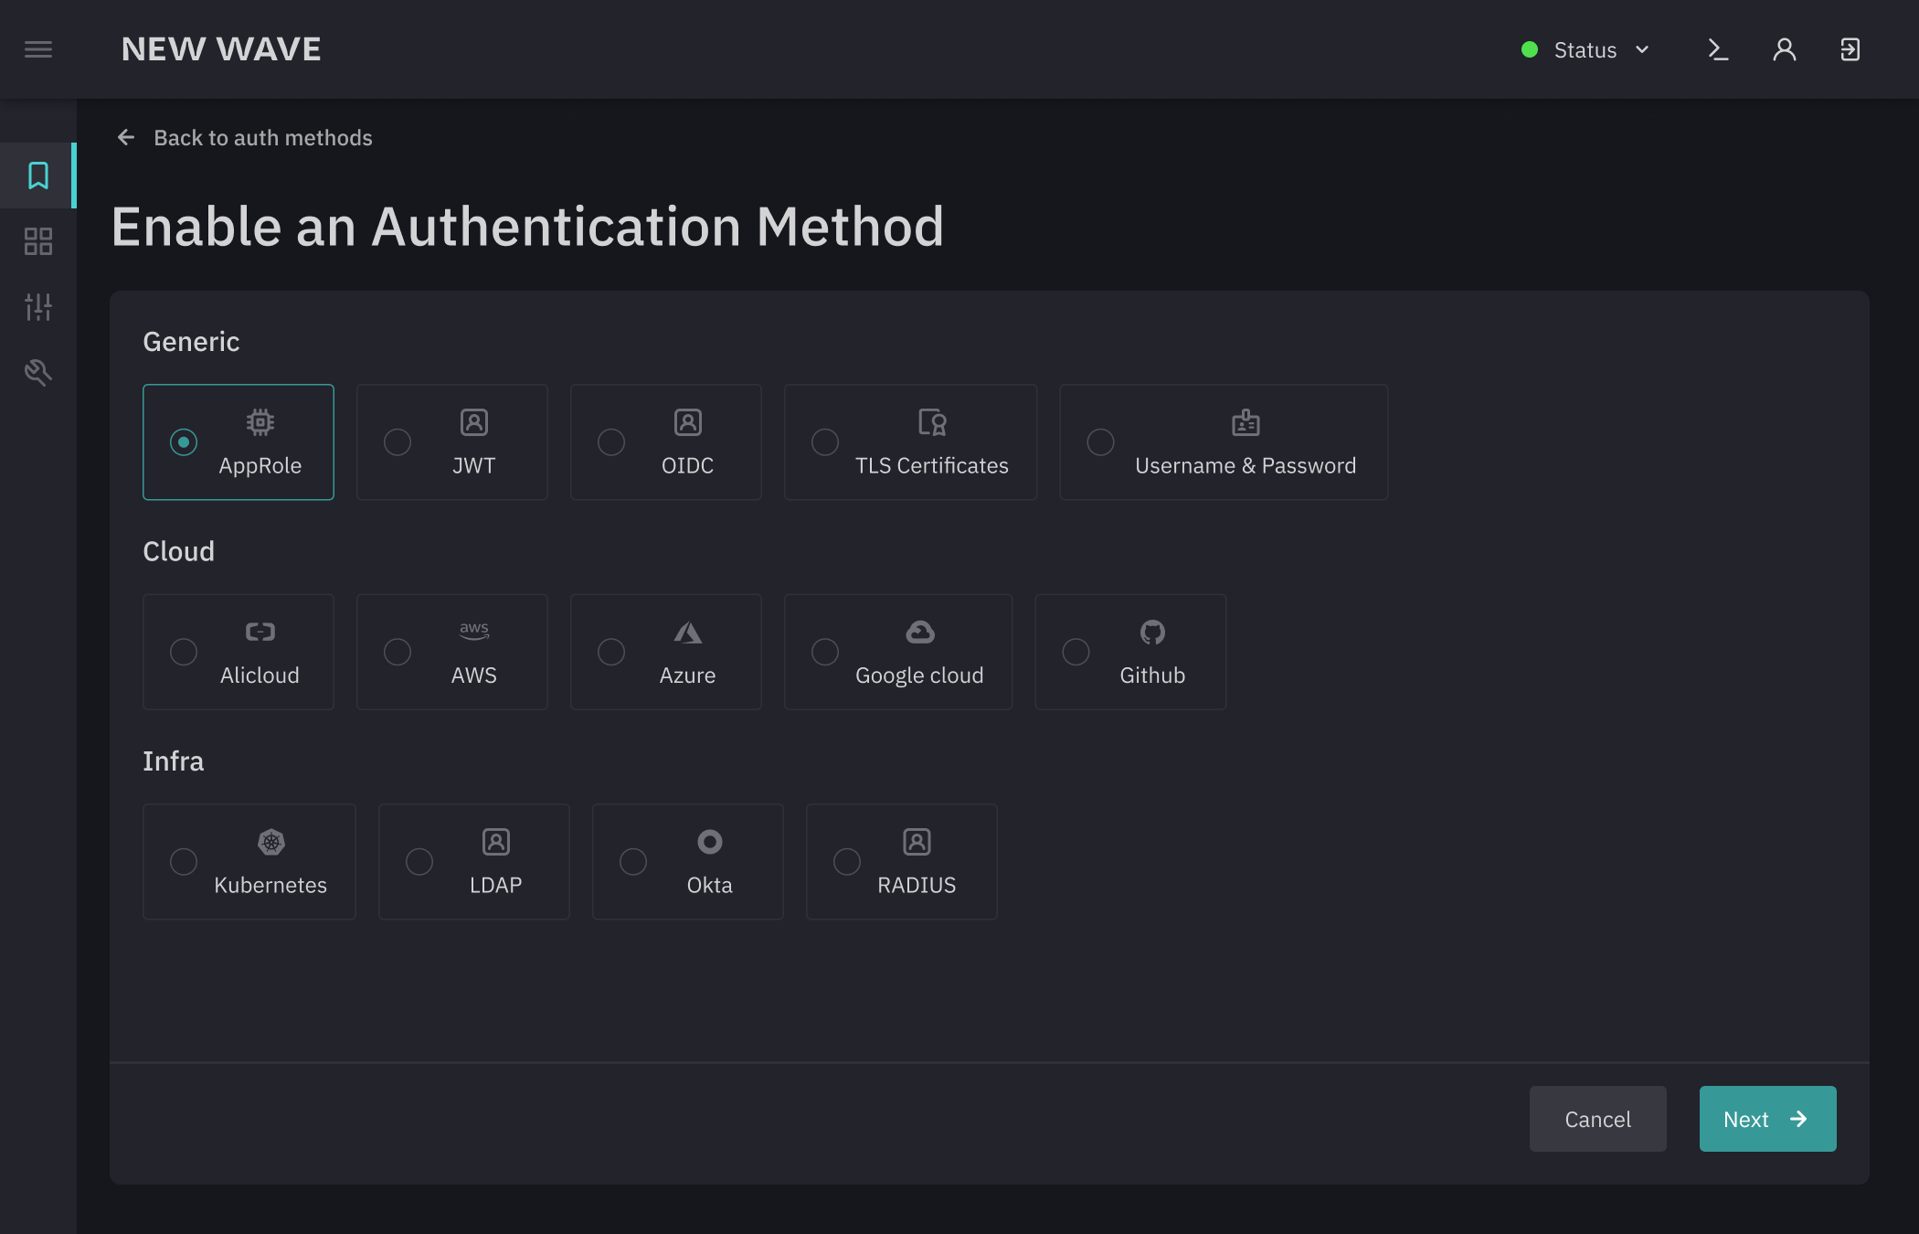Select the AppRole radio button

pyautogui.click(x=184, y=442)
